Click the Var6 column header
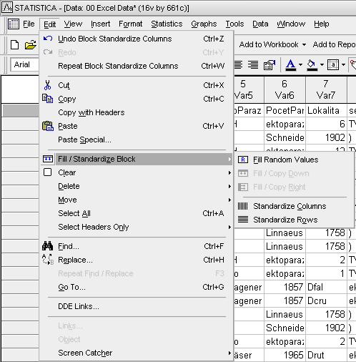356x362 pixels. coord(285,89)
